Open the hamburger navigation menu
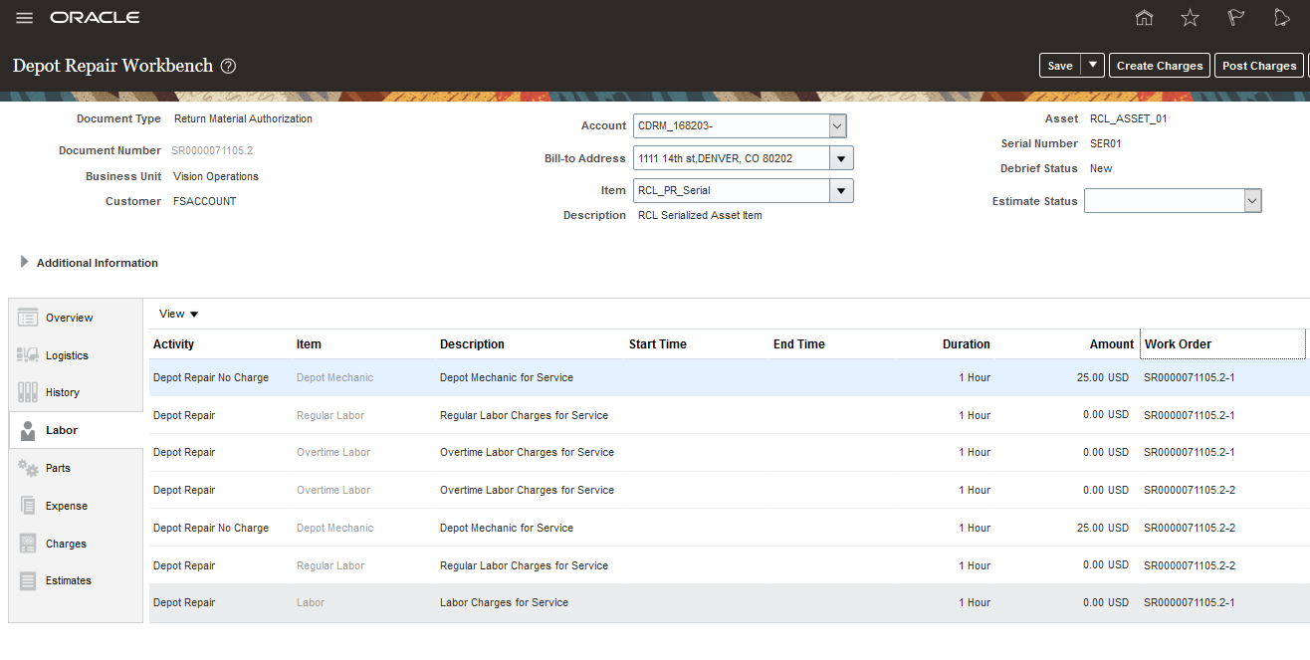Viewport: 1310px width, 660px height. point(25,18)
